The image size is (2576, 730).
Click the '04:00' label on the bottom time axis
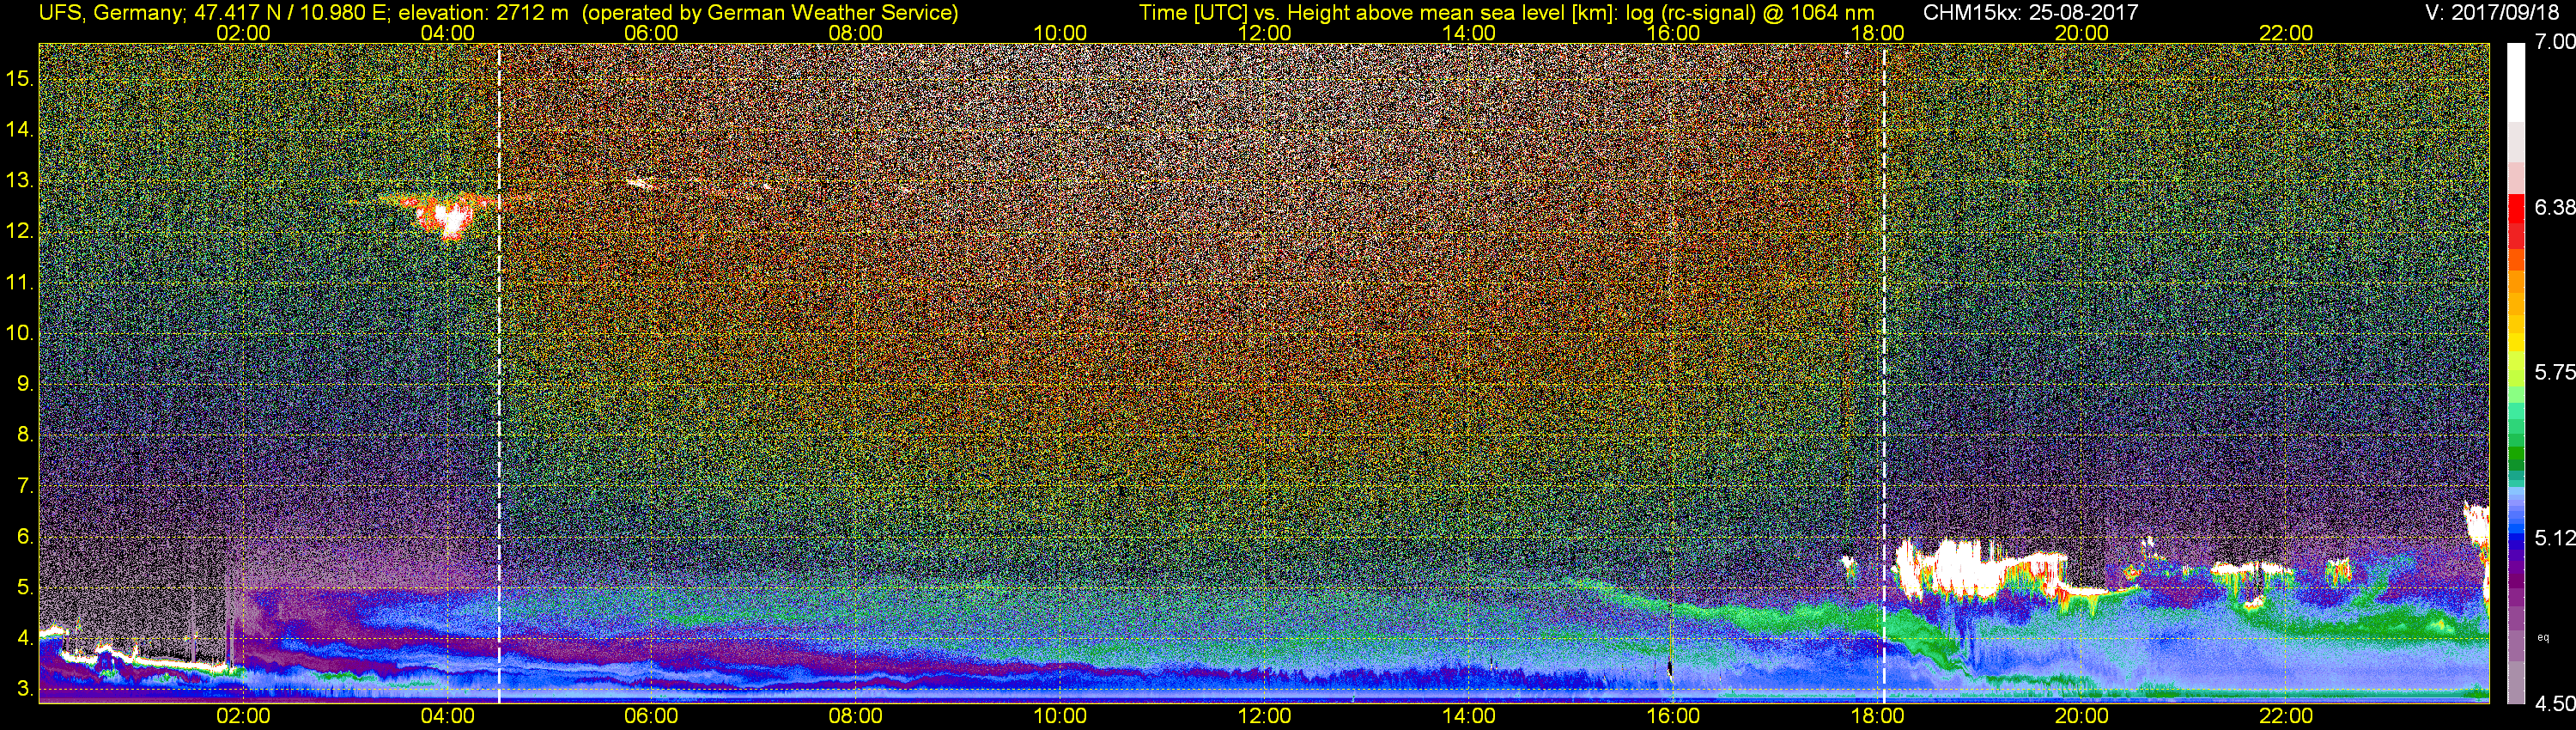pos(447,716)
